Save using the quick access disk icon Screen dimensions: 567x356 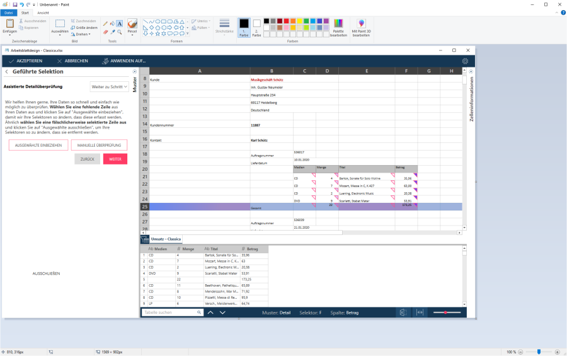pos(15,4)
